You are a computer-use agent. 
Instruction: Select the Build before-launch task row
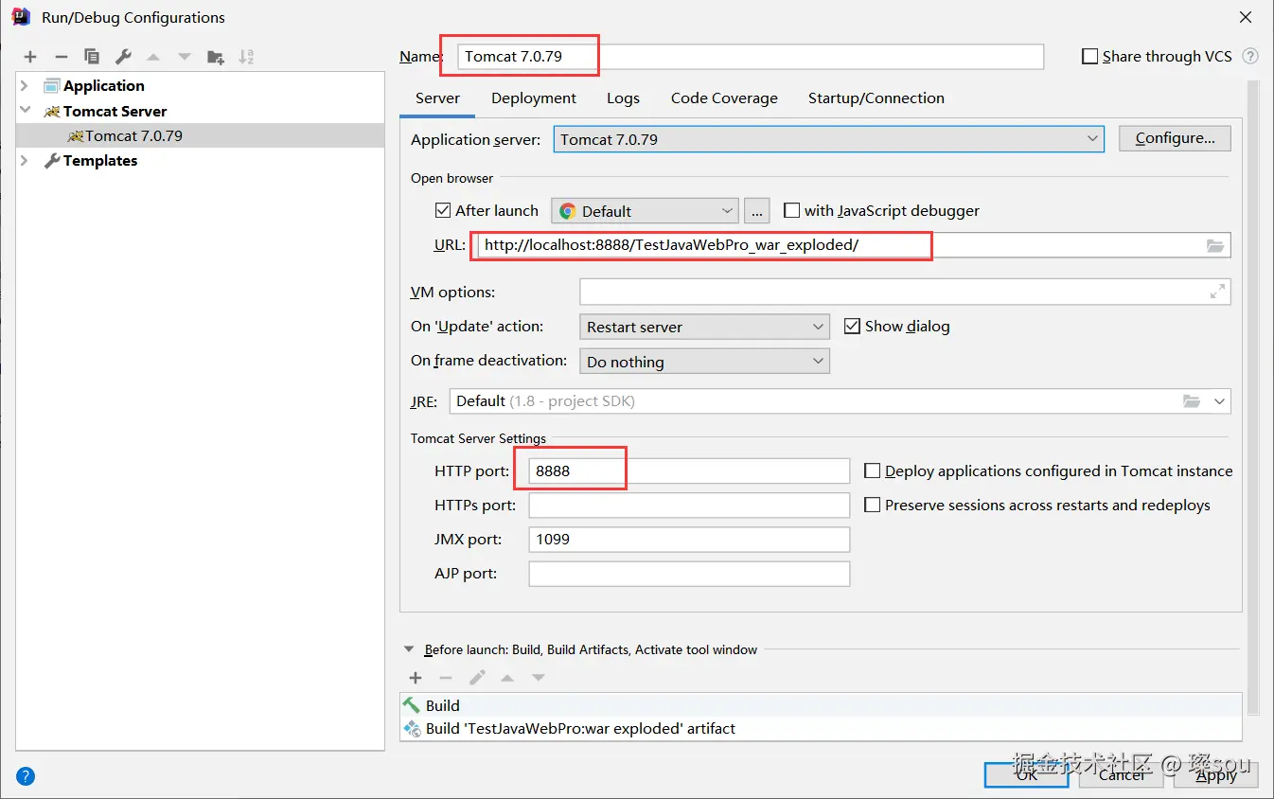821,705
